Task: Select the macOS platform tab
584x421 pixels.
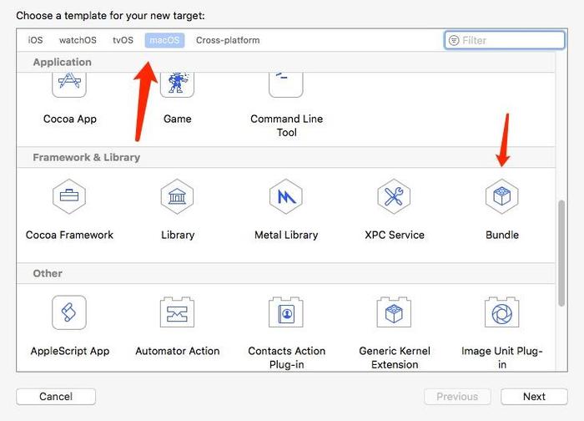Action: (x=164, y=40)
